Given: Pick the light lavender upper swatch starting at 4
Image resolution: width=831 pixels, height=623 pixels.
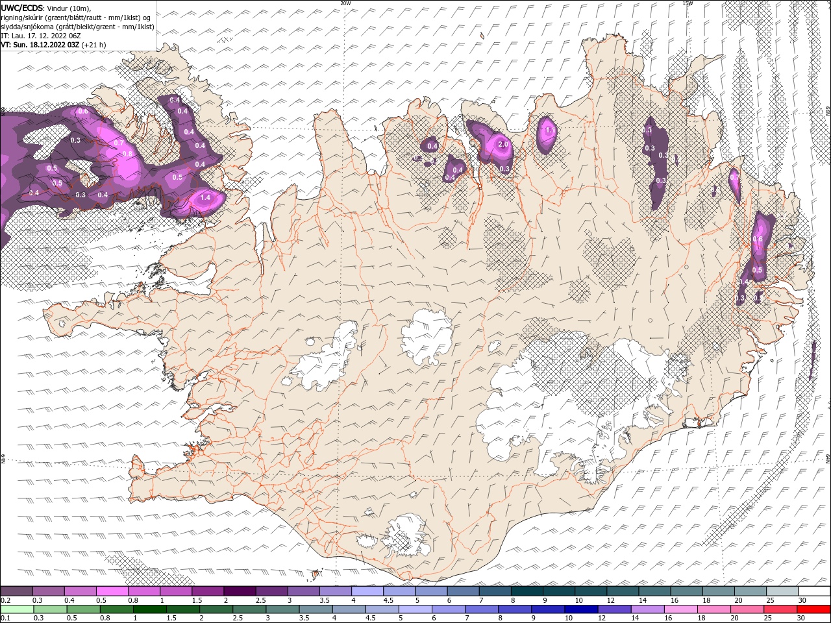Looking at the screenshot, I should 367,591.
